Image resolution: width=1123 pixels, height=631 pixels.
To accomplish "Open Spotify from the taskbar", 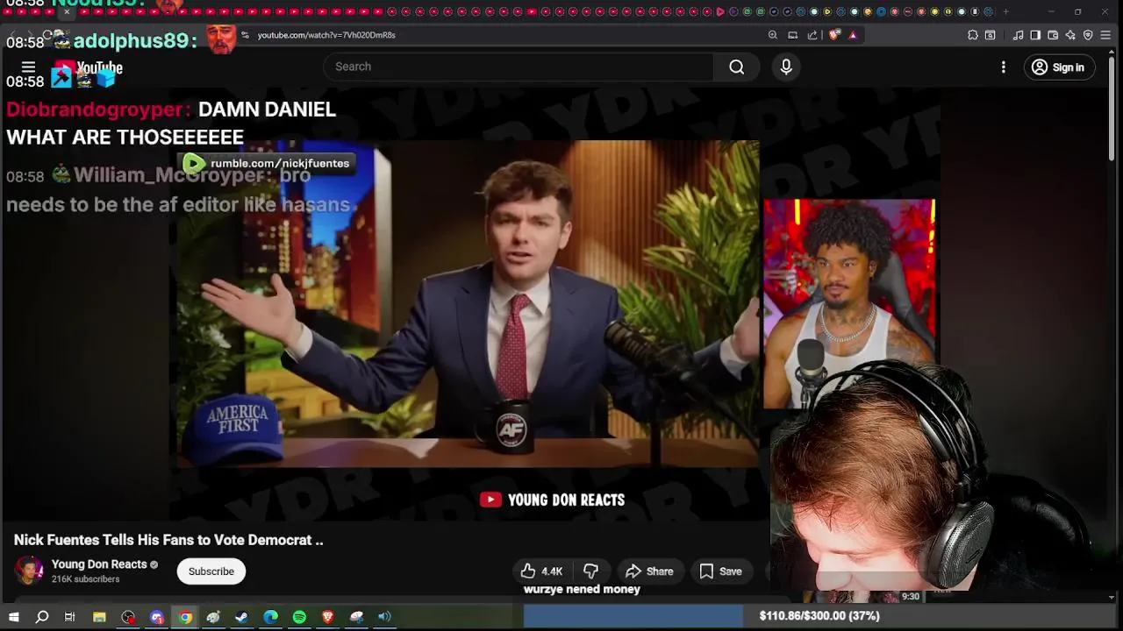I will click(x=299, y=617).
